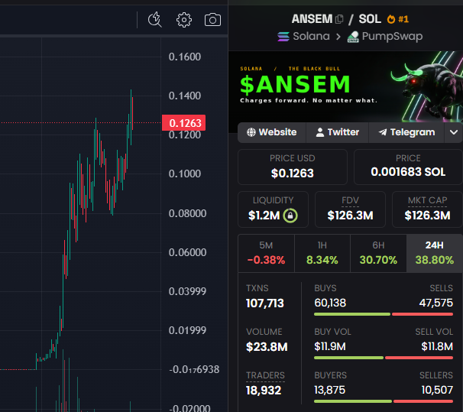
Task: Click the buyers/sellers ratio bar
Action: point(384,401)
